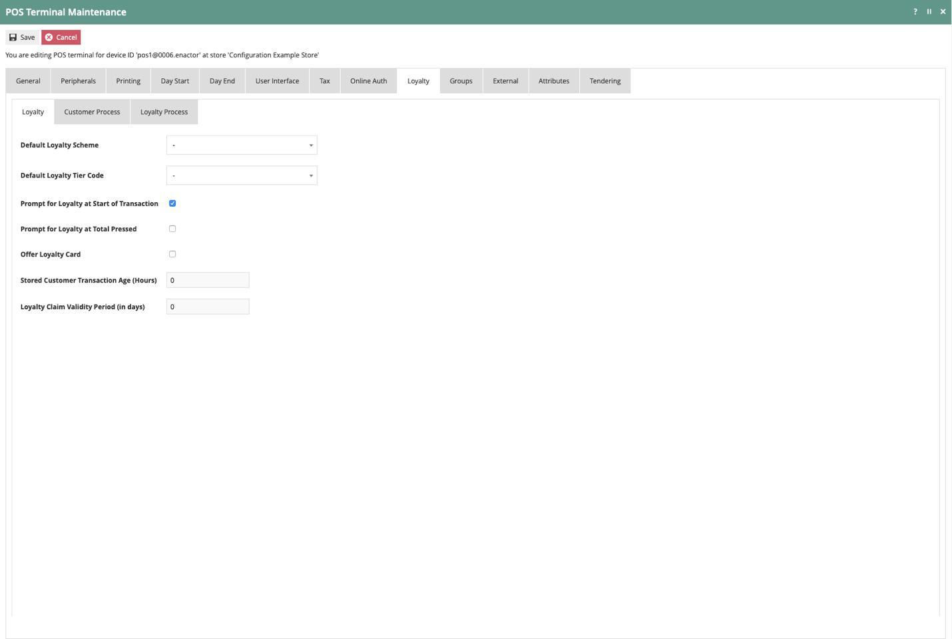Open the User Interface tab
952x639 pixels.
pyautogui.click(x=277, y=81)
